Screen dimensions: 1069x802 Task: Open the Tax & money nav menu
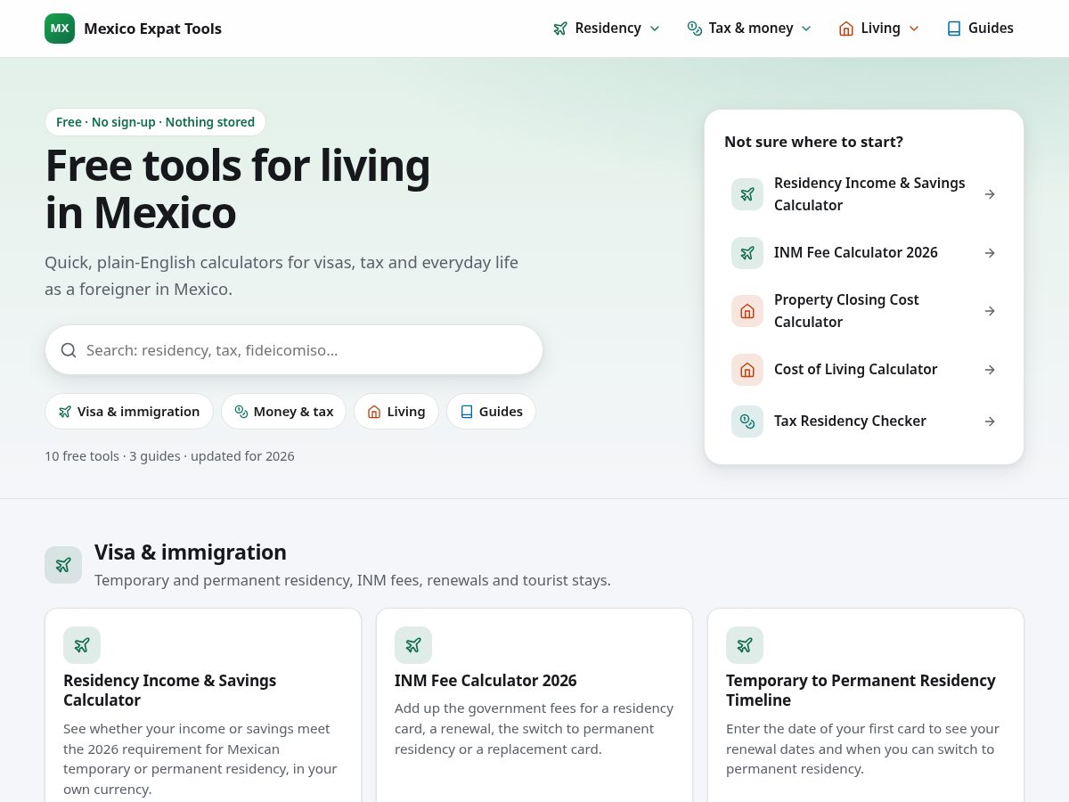coord(749,29)
